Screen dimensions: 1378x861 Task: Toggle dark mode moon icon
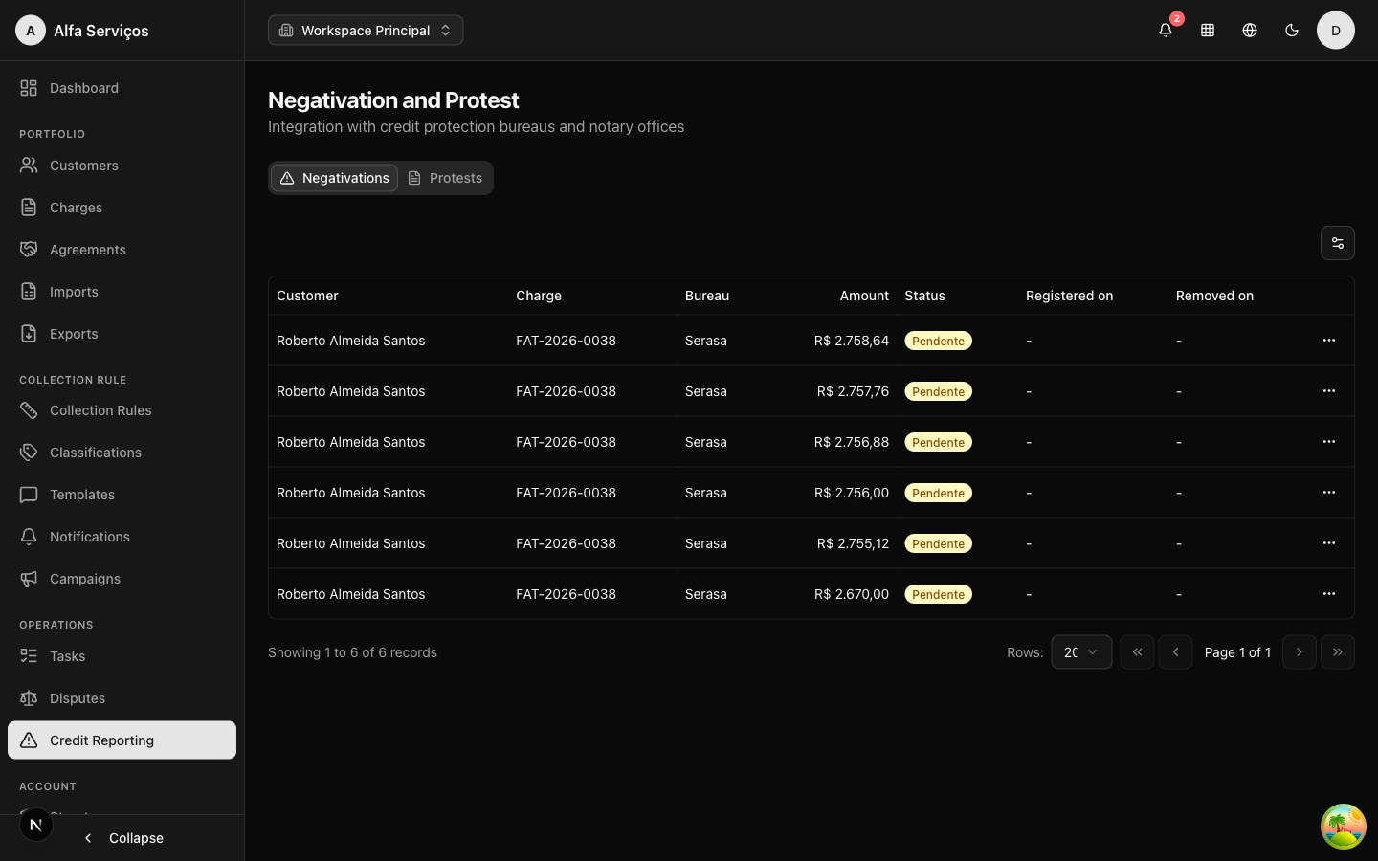click(x=1292, y=31)
